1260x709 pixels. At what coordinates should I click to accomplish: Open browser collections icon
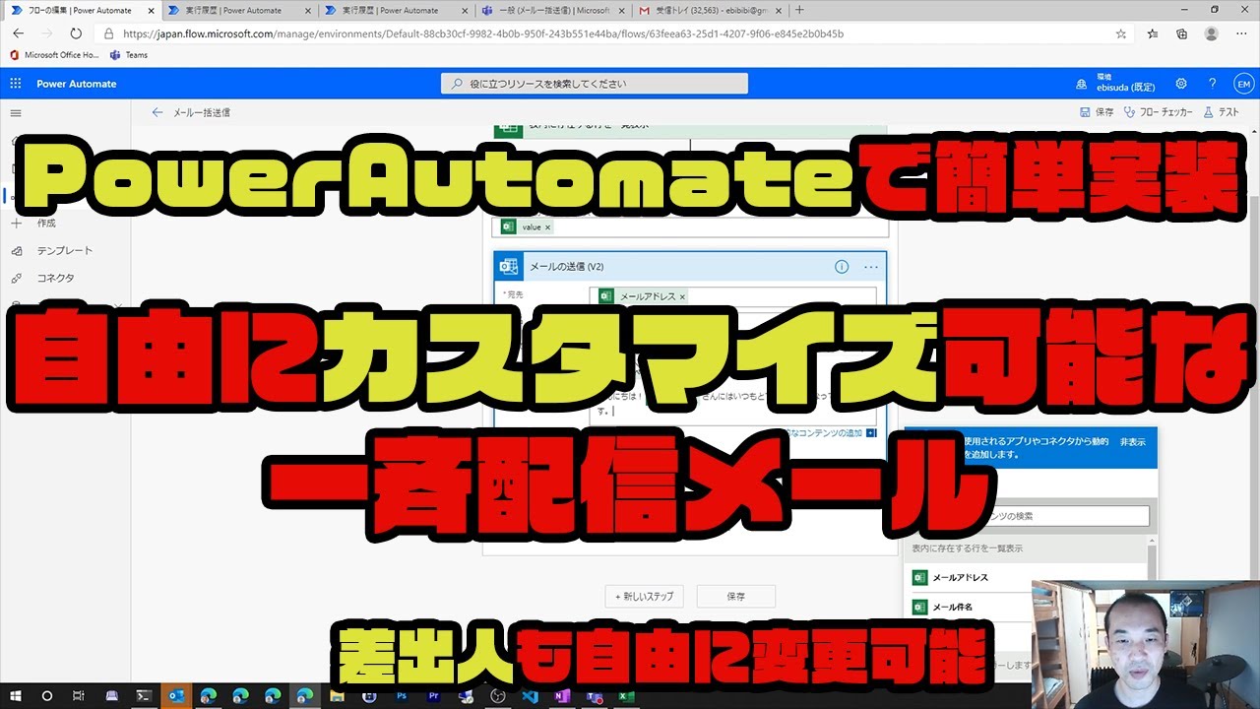(x=1182, y=33)
